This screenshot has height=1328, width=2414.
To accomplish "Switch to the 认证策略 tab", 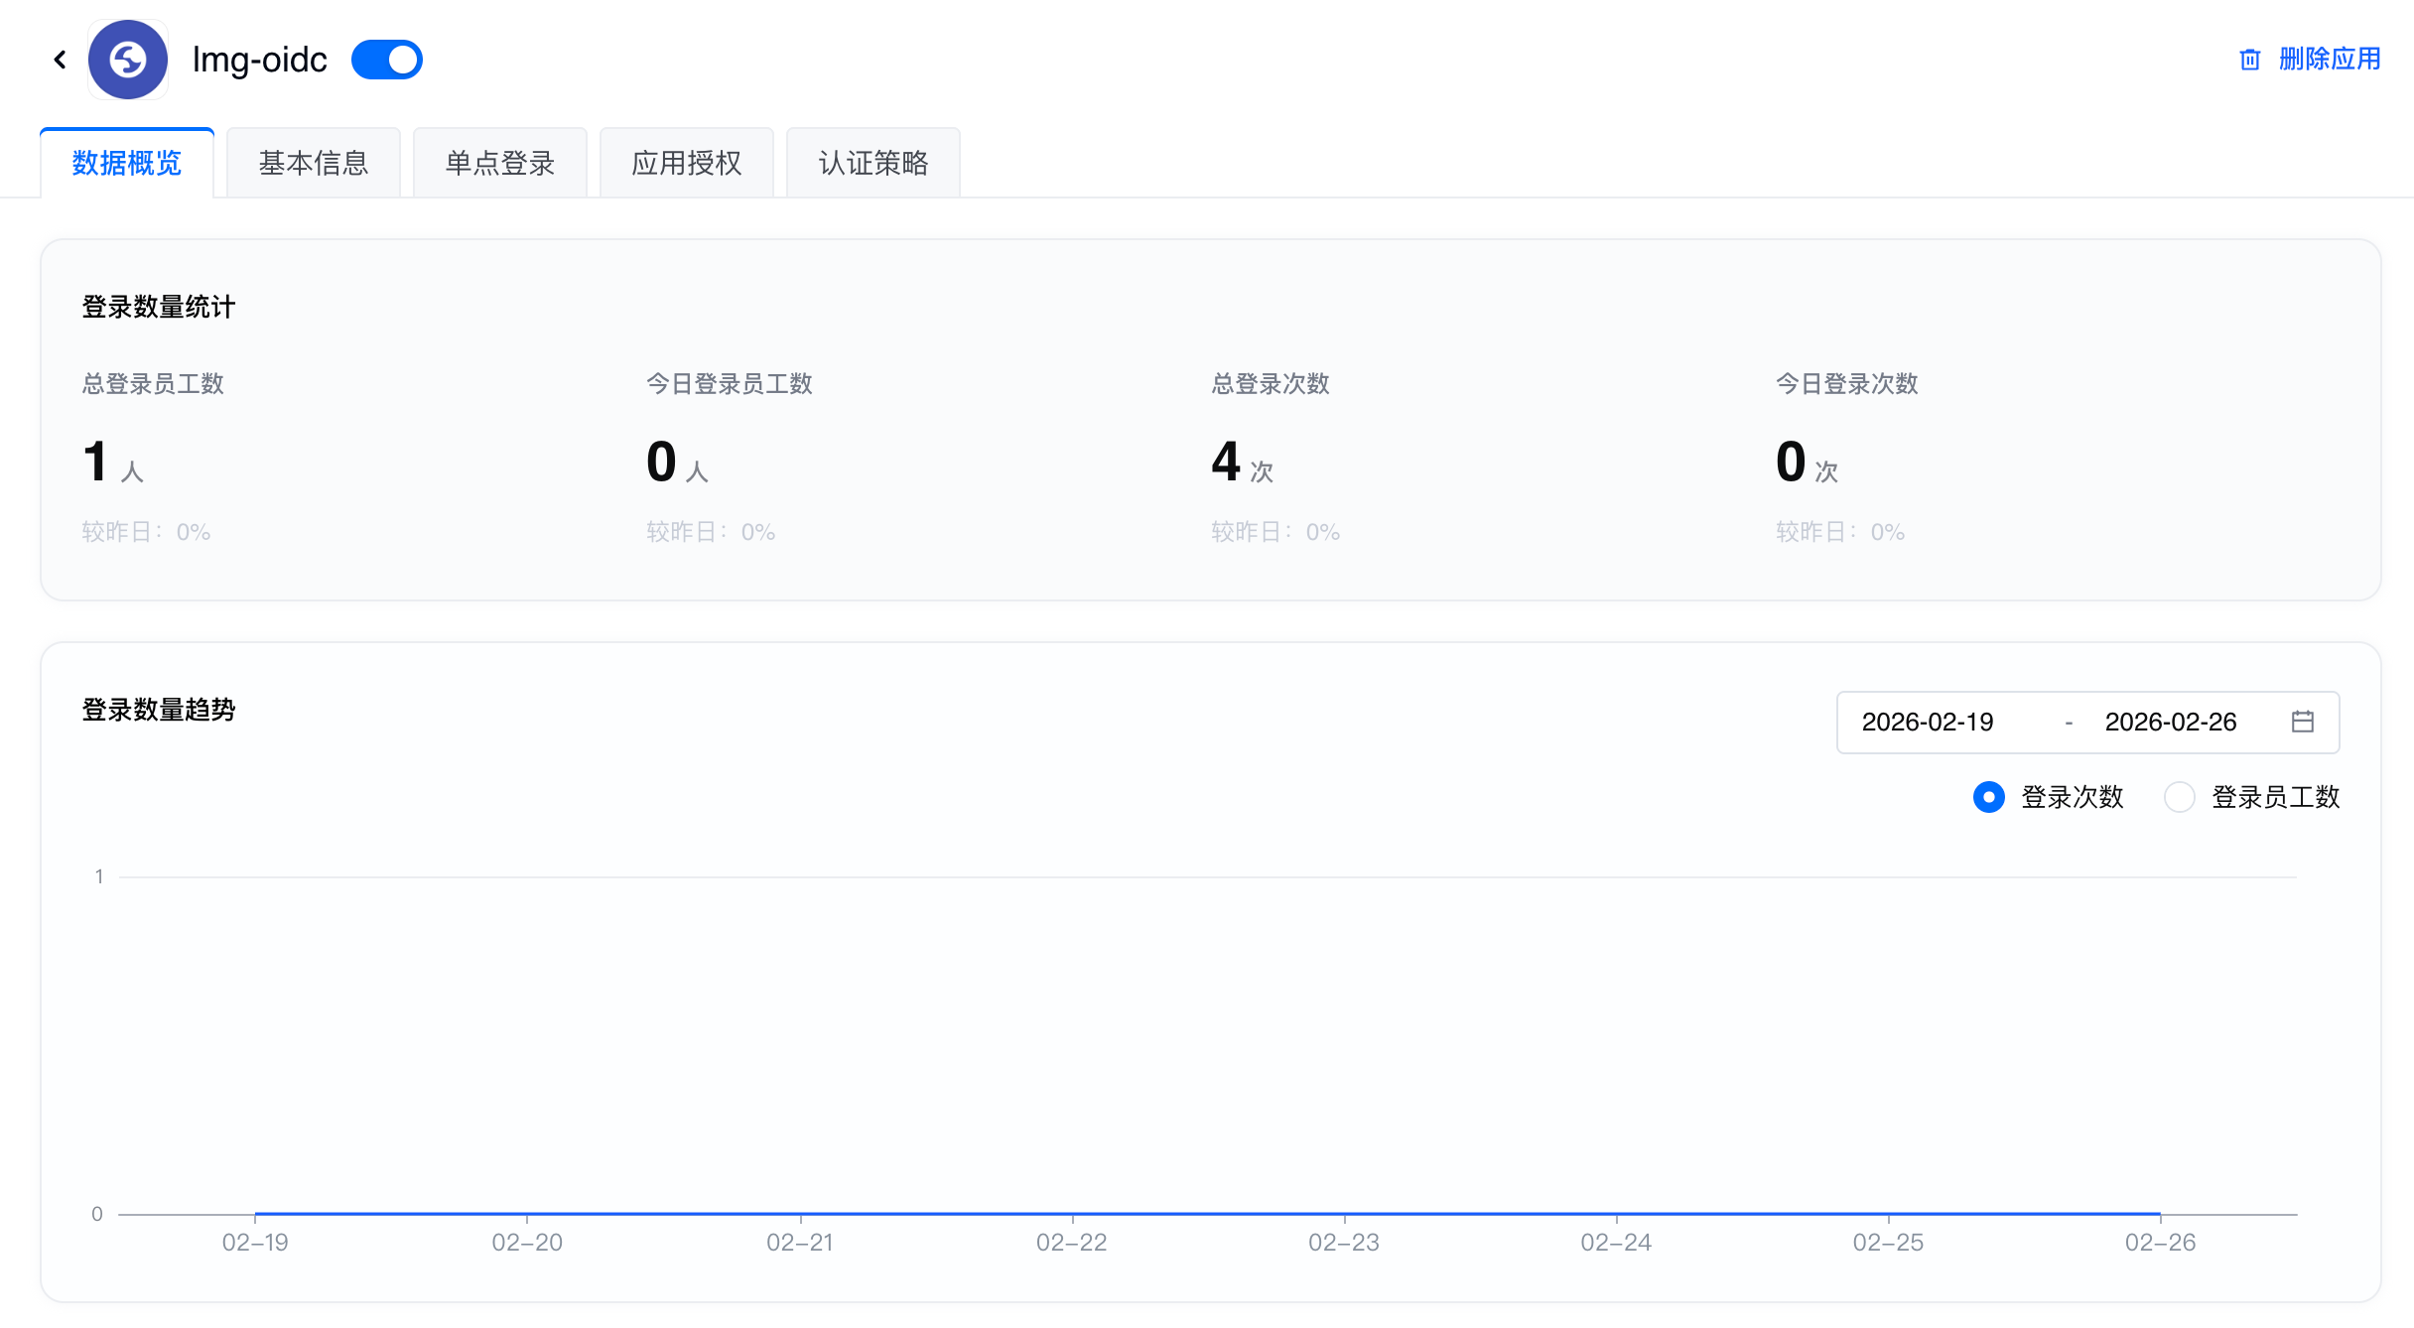I will tap(873, 163).
